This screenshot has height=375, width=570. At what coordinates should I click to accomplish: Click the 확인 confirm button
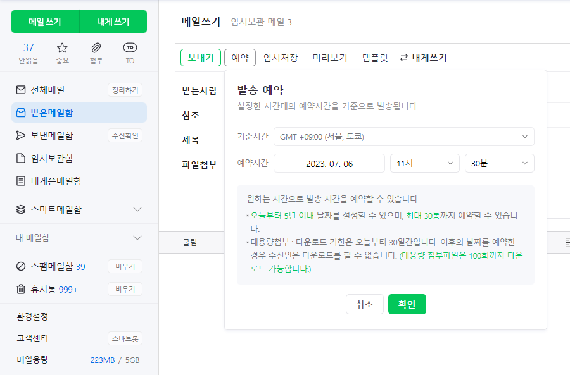(x=407, y=304)
